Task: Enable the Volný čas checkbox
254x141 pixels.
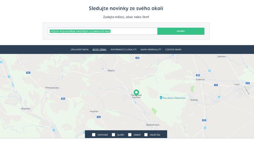Action: click(146, 135)
